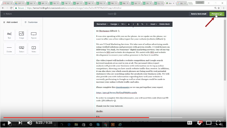
Task: Toggle italic formatting in text toolbar
Action: (133, 24)
